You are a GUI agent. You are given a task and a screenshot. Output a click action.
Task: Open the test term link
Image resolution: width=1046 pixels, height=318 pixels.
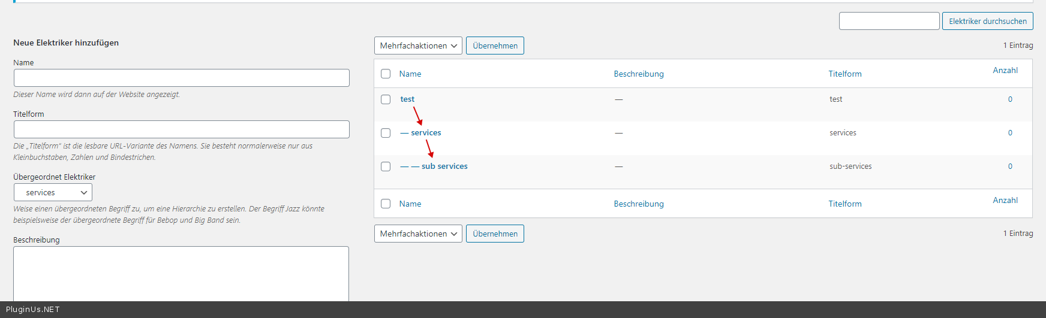point(407,99)
